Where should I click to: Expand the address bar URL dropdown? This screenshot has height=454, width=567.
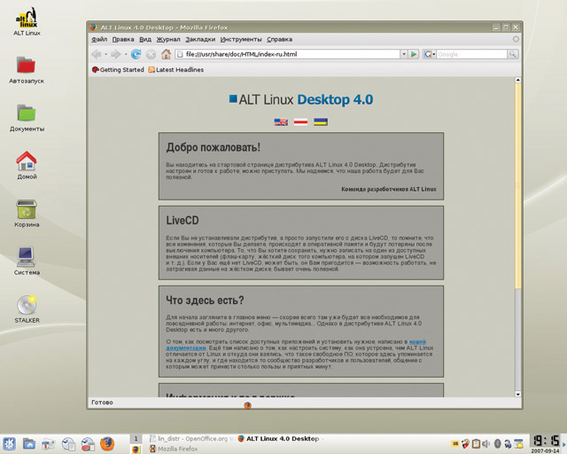[404, 54]
